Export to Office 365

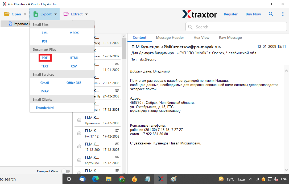[x=74, y=83]
